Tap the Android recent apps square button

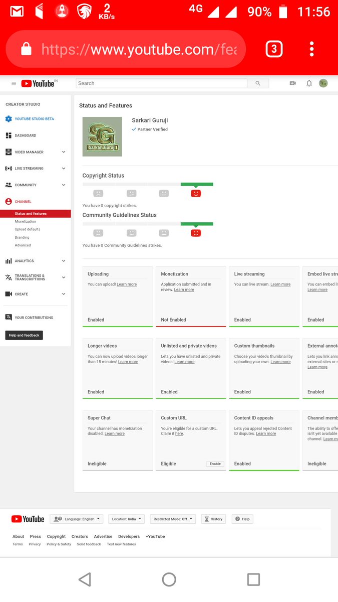tap(253, 580)
